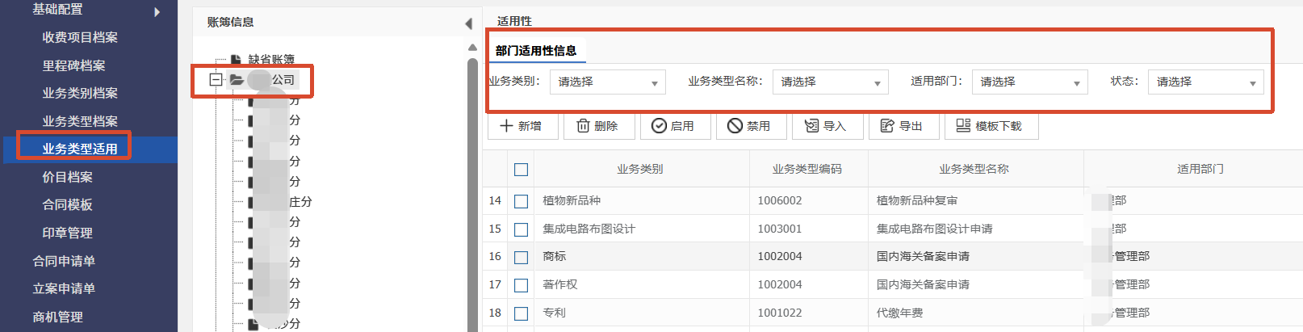
Task: Click the import icon on 导入
Action: pyautogui.click(x=811, y=125)
